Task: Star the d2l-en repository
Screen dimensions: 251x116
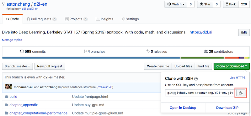Action: pos(205,4)
